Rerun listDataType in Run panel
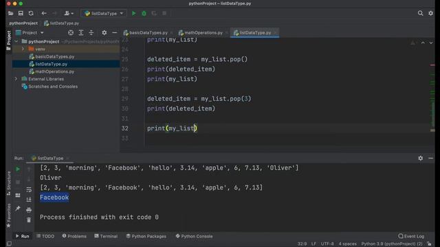Screen dimensions: 440x247 18,169
